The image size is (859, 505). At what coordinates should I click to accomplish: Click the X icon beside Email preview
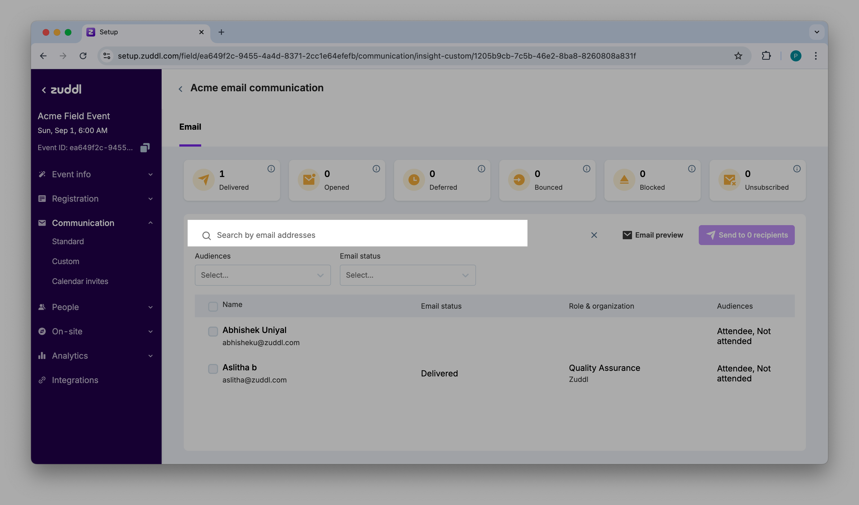coord(594,235)
